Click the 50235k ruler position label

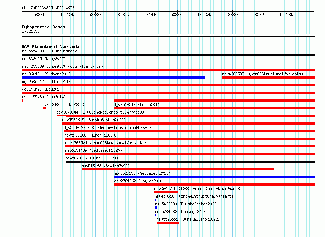pyautogui.click(x=150, y=15)
